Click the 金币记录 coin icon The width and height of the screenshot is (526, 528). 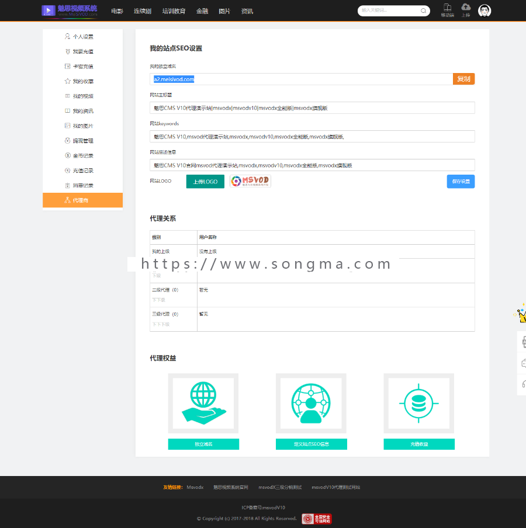67,155
